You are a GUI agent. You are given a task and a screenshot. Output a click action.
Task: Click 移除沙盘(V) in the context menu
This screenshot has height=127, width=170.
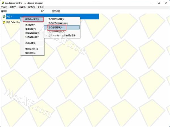(x=30, y=53)
